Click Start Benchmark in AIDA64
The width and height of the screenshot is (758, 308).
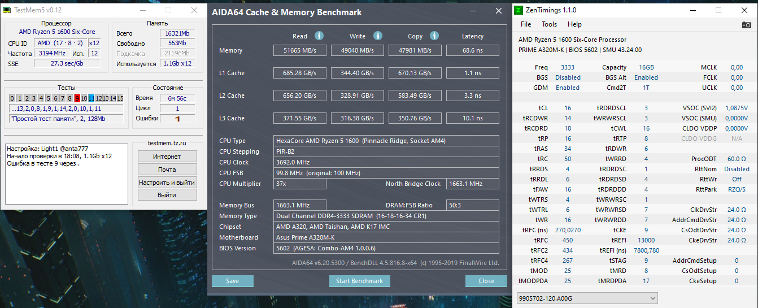(359, 281)
